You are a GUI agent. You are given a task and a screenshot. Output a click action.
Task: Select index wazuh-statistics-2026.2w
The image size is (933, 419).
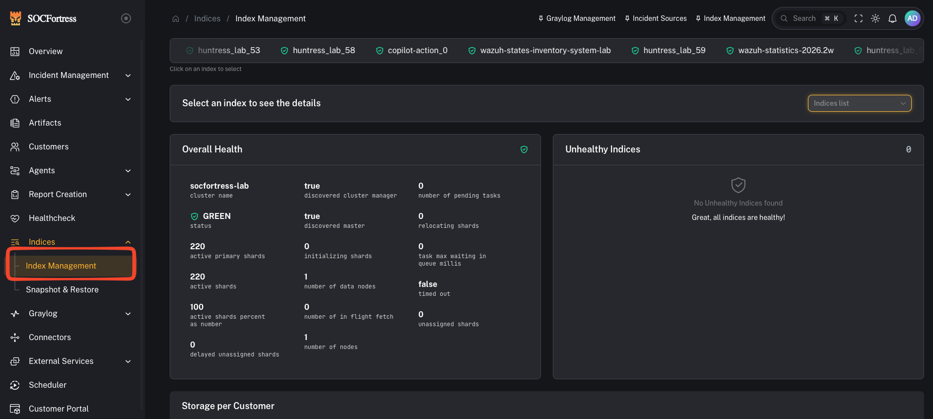[x=780, y=51]
